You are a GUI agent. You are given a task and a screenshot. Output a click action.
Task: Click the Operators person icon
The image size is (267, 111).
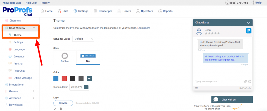pos(138,11)
